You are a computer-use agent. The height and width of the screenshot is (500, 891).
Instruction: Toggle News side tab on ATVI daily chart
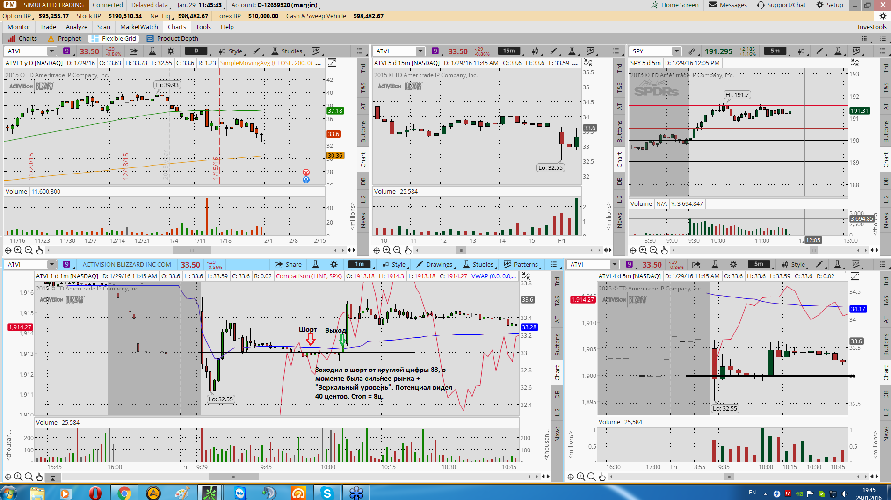click(363, 220)
